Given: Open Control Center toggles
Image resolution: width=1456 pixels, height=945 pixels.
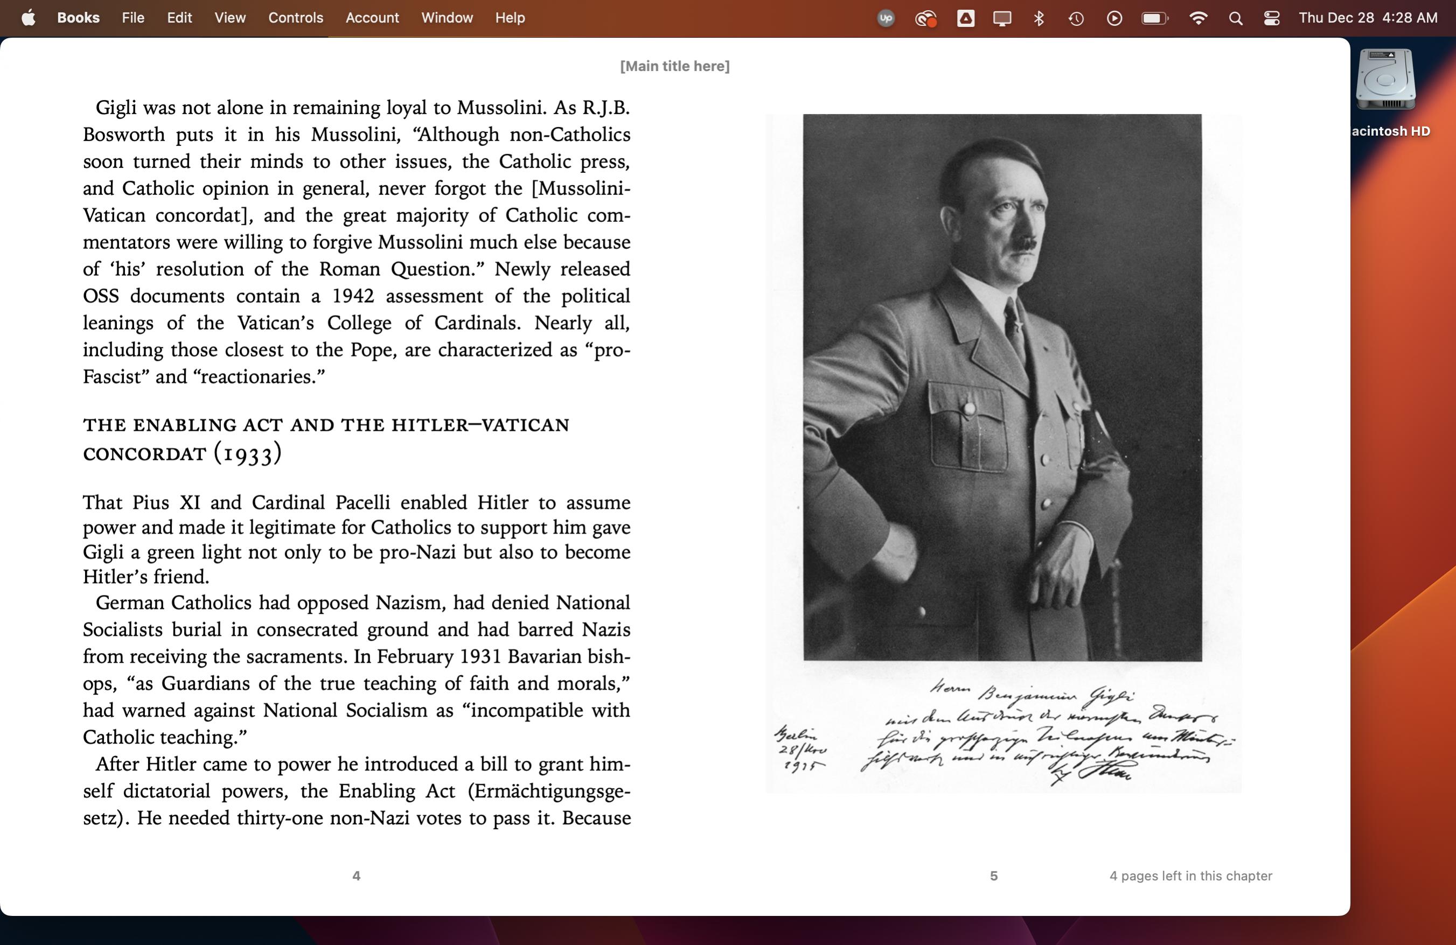Looking at the screenshot, I should pos(1271,18).
